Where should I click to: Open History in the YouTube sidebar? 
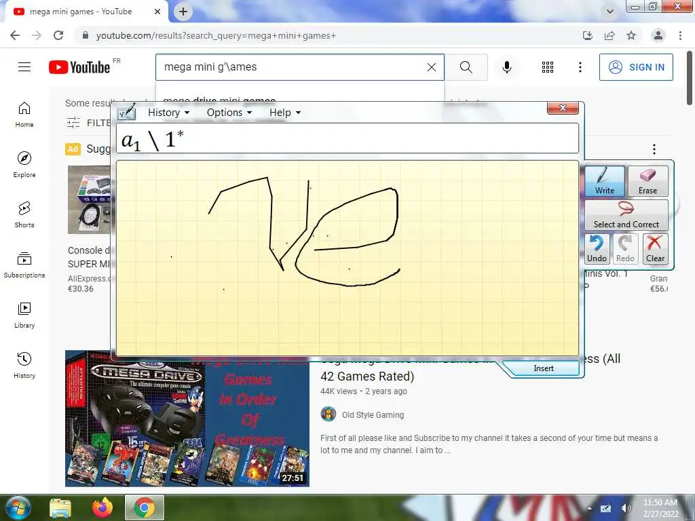pos(24,365)
